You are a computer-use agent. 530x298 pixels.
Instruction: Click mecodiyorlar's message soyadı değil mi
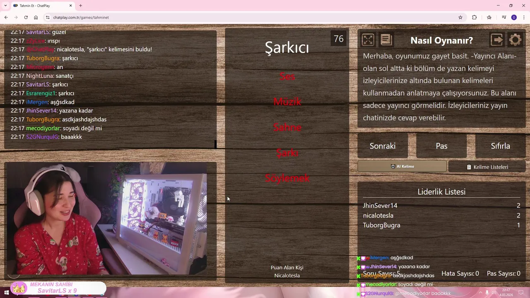[82, 128]
